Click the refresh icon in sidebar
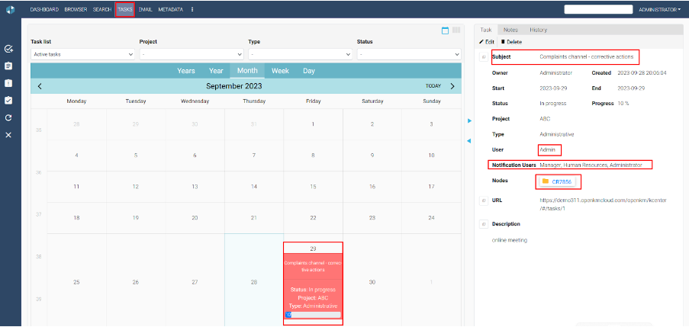The width and height of the screenshot is (689, 327). point(8,117)
